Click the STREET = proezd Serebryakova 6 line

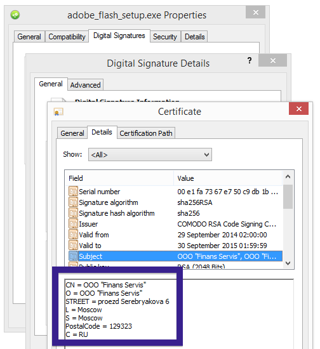(117, 301)
